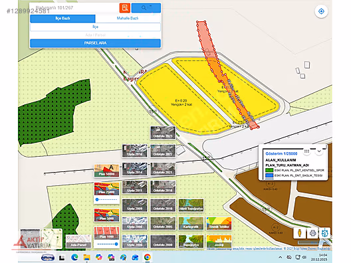This screenshot has width=351, height=263.
Task: Switch to the Mahalle Bazlı tab
Action: [128, 19]
